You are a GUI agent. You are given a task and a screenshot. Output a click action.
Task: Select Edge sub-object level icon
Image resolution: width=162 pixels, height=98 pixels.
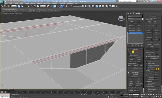(133, 52)
